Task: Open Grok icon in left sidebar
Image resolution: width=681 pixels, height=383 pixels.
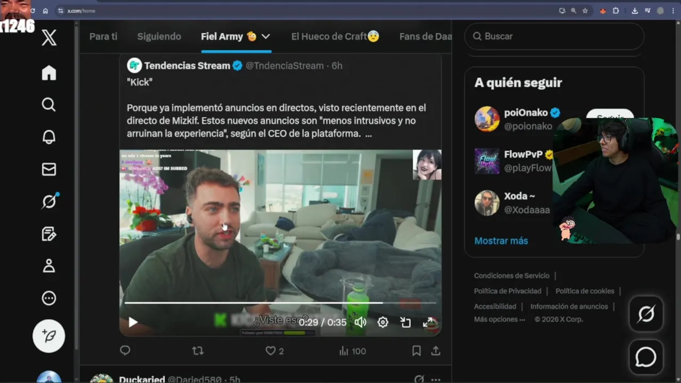Action: point(49,202)
